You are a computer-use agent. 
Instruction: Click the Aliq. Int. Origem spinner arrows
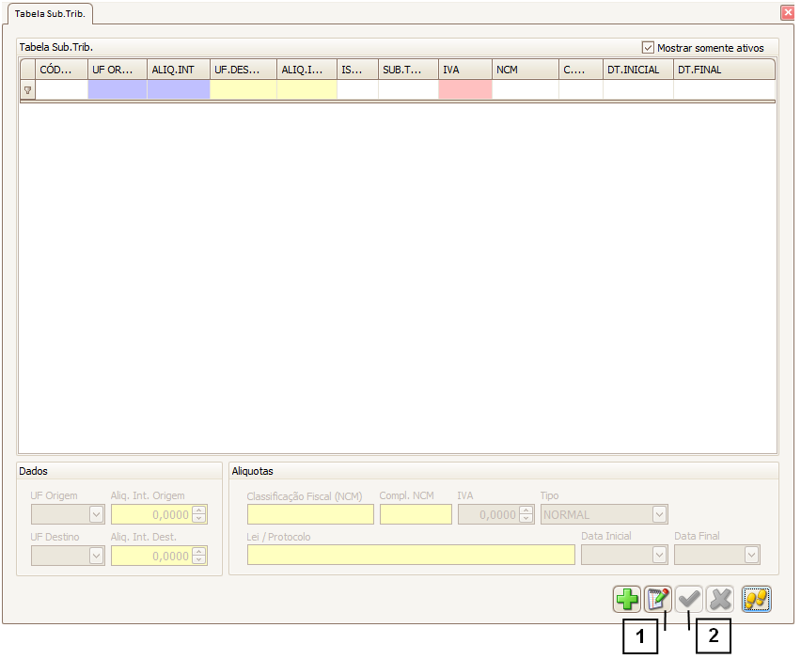pyautogui.click(x=198, y=514)
